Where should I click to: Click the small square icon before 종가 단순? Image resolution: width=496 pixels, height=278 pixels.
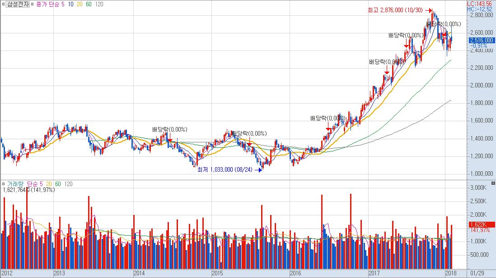click(x=32, y=5)
